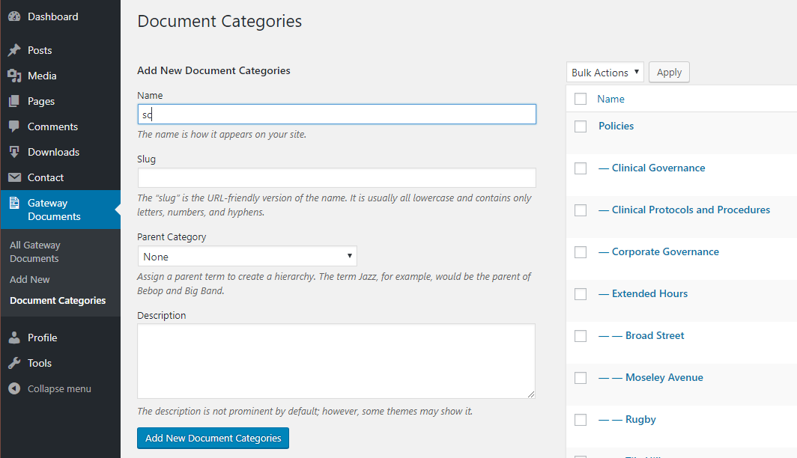Open the Bulk Actions dropdown
This screenshot has width=797, height=458.
(604, 73)
